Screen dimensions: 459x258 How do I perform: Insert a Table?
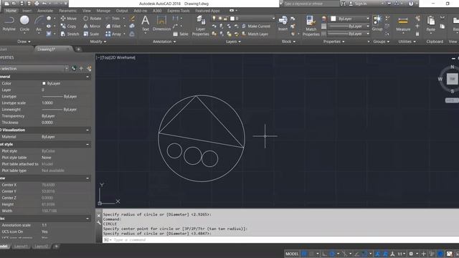(181, 34)
